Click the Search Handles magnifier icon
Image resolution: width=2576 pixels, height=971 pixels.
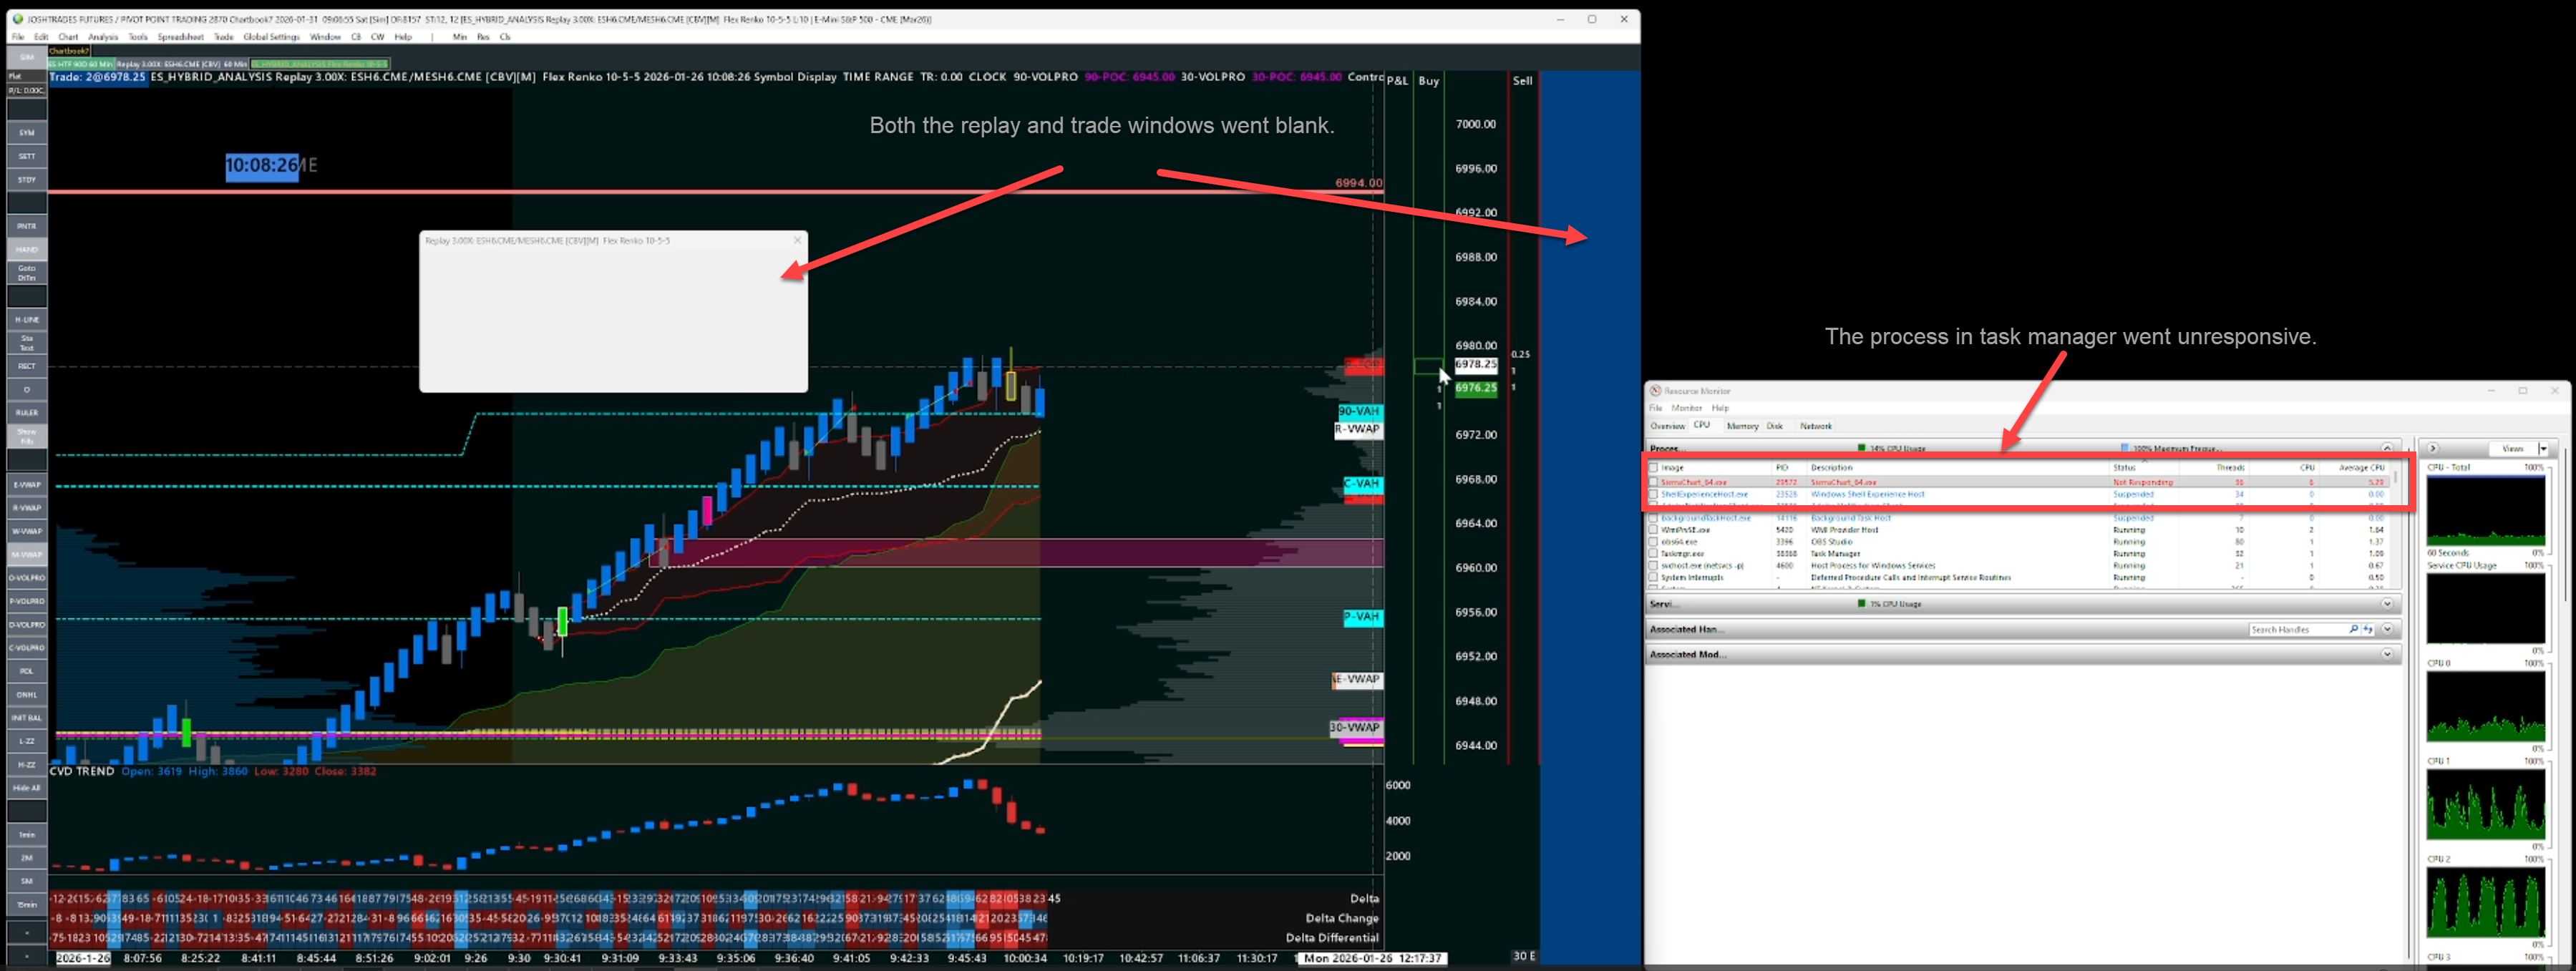pos(2354,630)
